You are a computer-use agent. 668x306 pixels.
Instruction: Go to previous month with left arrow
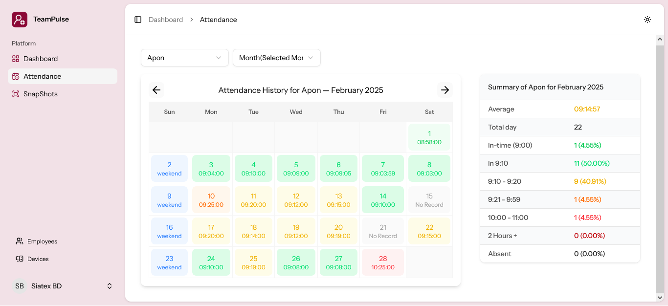(156, 90)
